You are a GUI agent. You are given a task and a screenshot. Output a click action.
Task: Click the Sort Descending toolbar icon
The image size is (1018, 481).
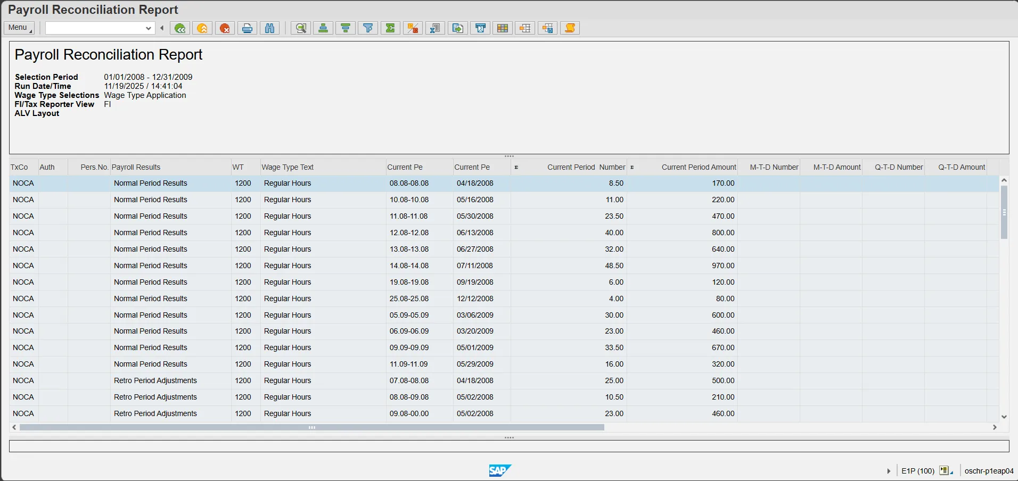point(346,28)
